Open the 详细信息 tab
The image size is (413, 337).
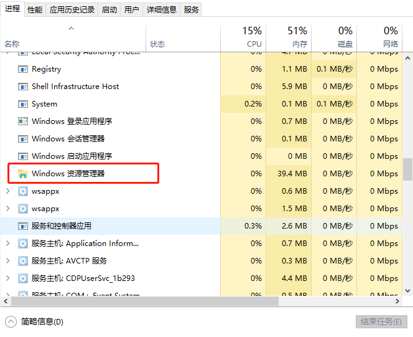(x=162, y=10)
